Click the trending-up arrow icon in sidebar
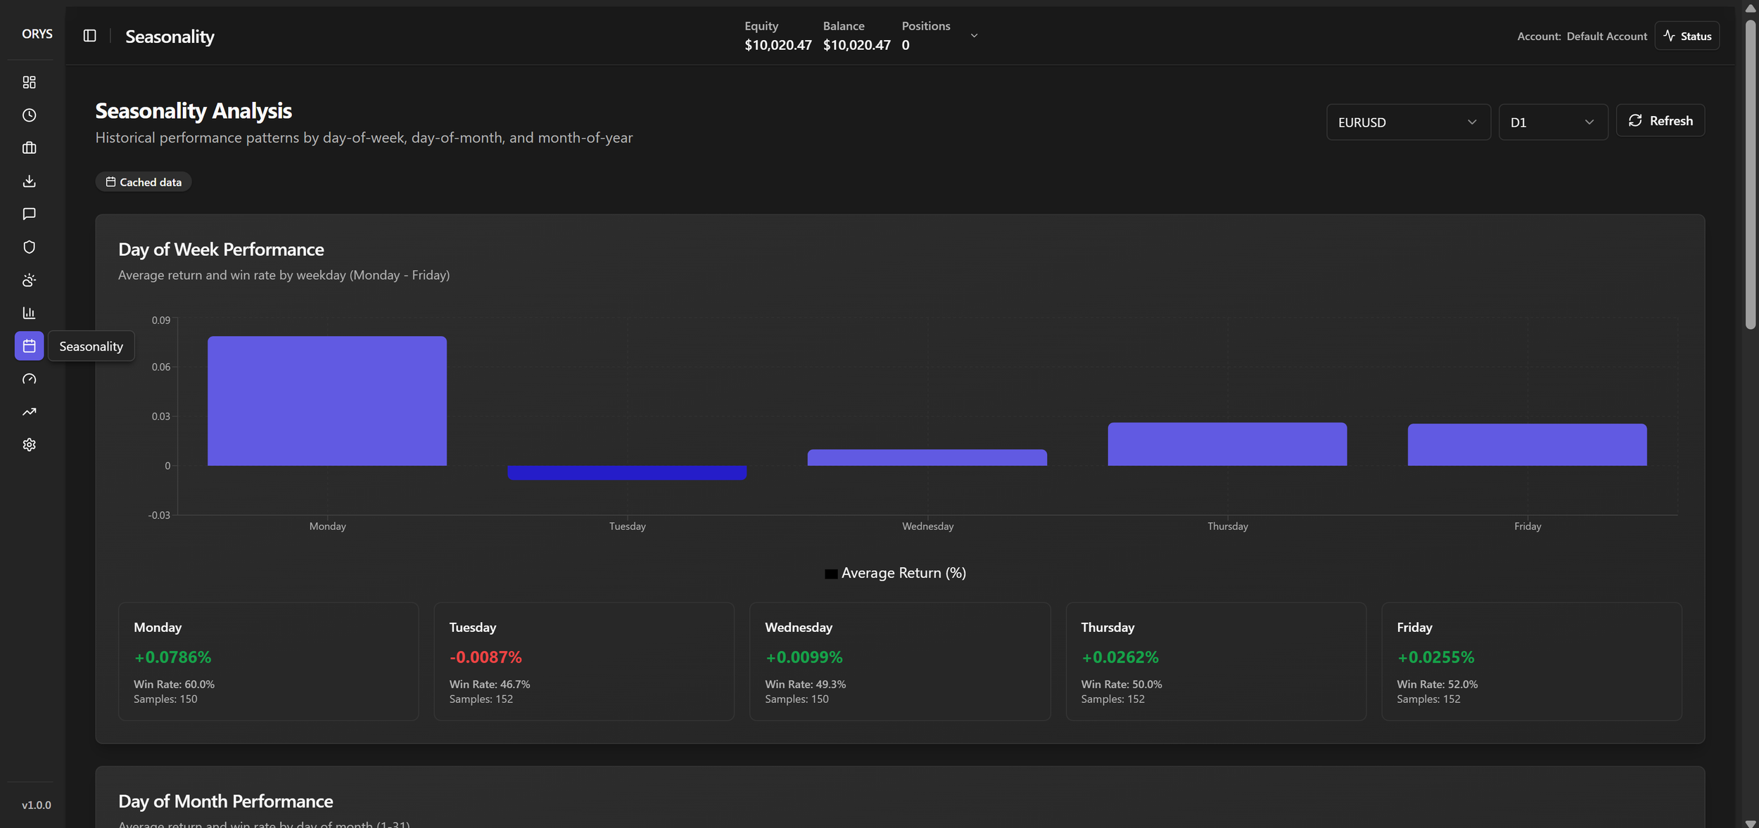Image resolution: width=1759 pixels, height=828 pixels. point(29,411)
